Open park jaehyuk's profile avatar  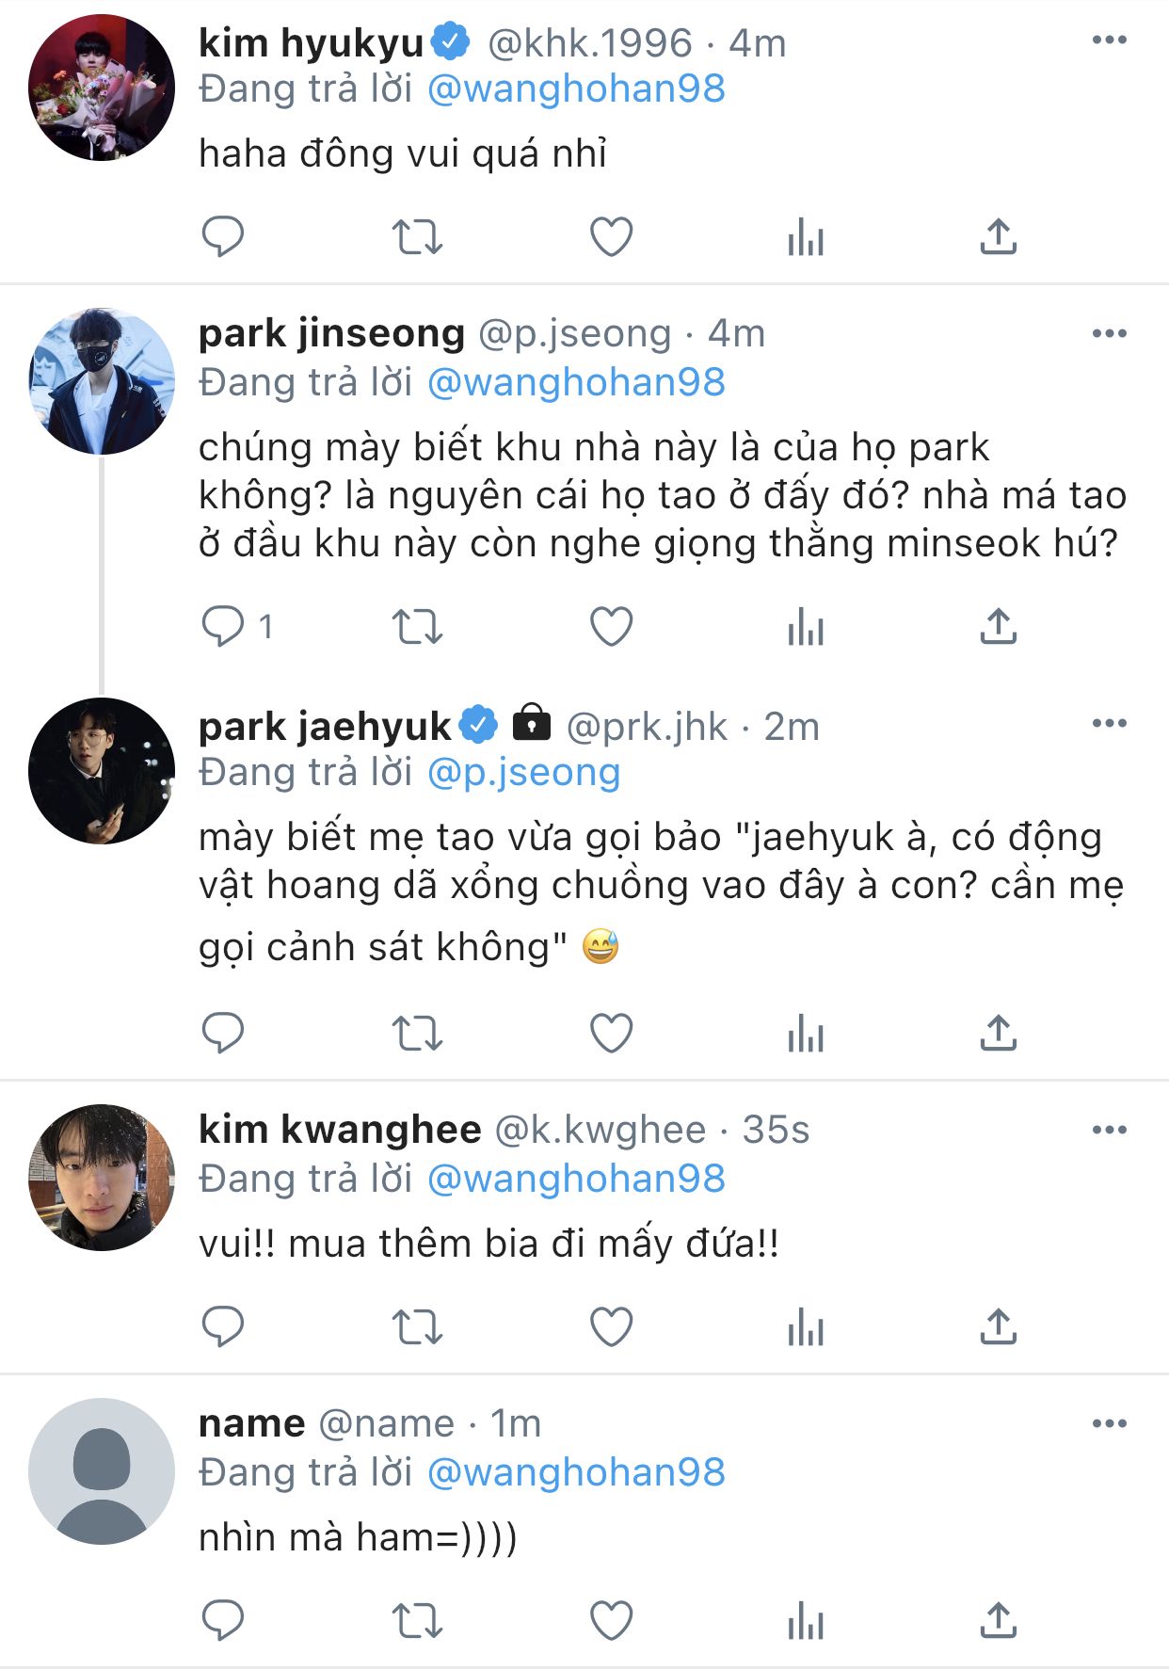point(102,771)
